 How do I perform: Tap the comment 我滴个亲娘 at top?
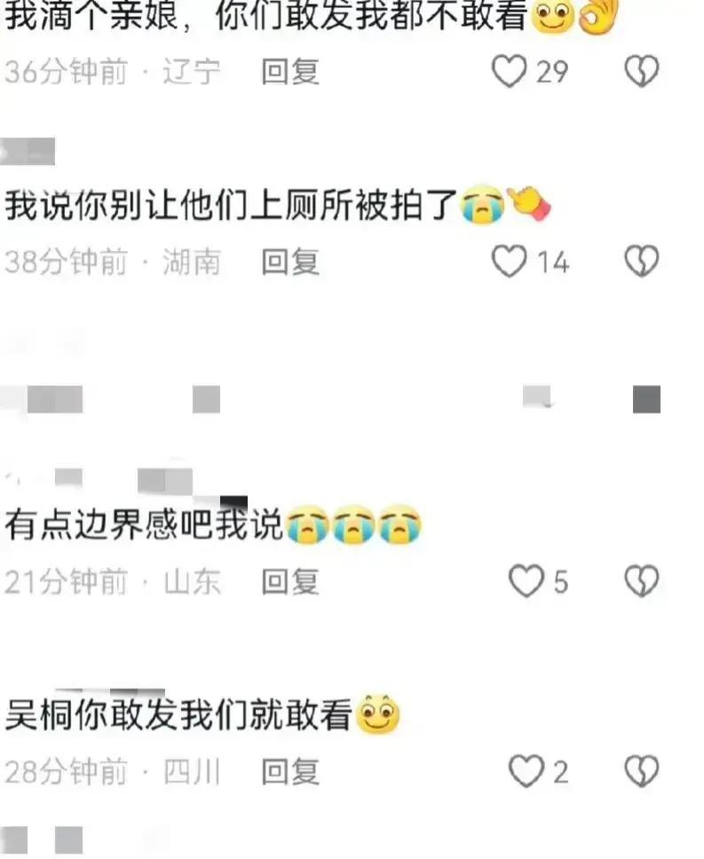[x=265, y=15]
